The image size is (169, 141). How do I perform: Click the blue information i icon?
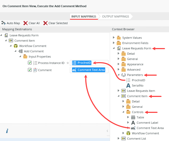[x=7, y=131]
